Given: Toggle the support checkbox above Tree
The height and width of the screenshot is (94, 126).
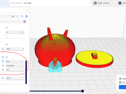Looking at the screenshot, I should point(7,57).
